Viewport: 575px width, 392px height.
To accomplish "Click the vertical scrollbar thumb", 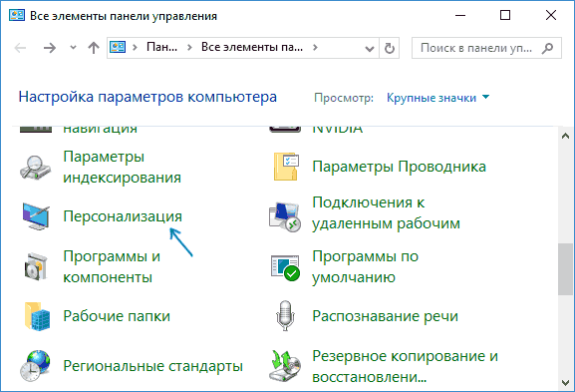I will [565, 268].
